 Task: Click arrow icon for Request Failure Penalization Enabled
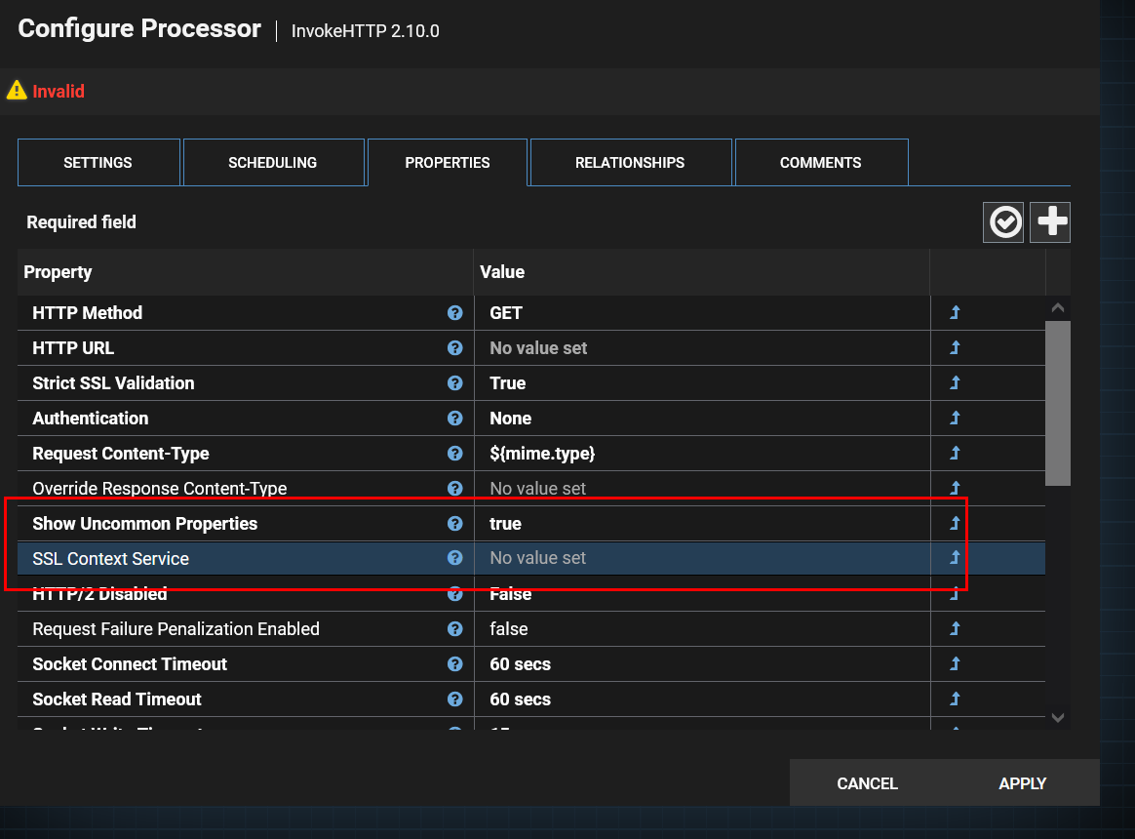(x=955, y=629)
